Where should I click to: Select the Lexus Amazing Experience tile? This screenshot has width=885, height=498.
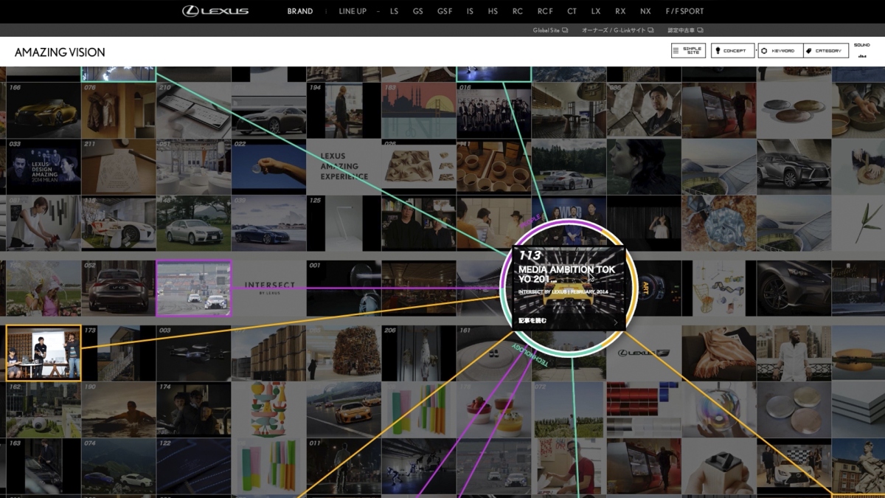click(x=344, y=167)
